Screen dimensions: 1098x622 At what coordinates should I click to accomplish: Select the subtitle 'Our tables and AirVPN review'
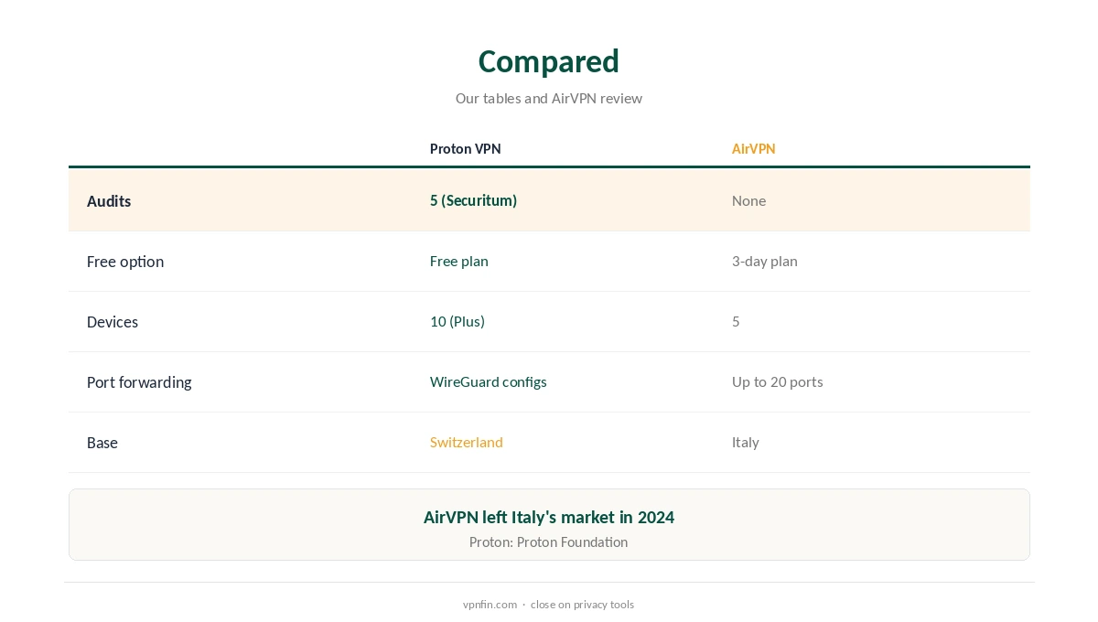tap(549, 98)
